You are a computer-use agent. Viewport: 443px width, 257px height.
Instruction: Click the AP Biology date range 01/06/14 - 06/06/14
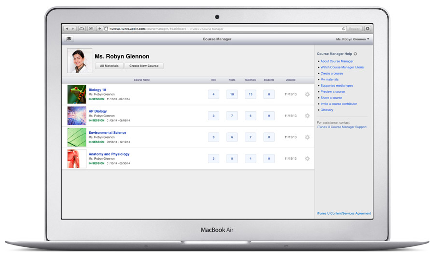[118, 121]
